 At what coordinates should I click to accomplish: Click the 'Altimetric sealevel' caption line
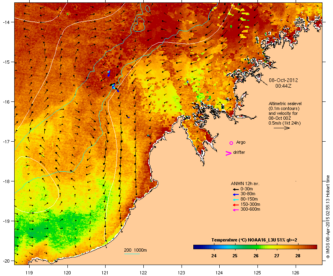point(285,103)
